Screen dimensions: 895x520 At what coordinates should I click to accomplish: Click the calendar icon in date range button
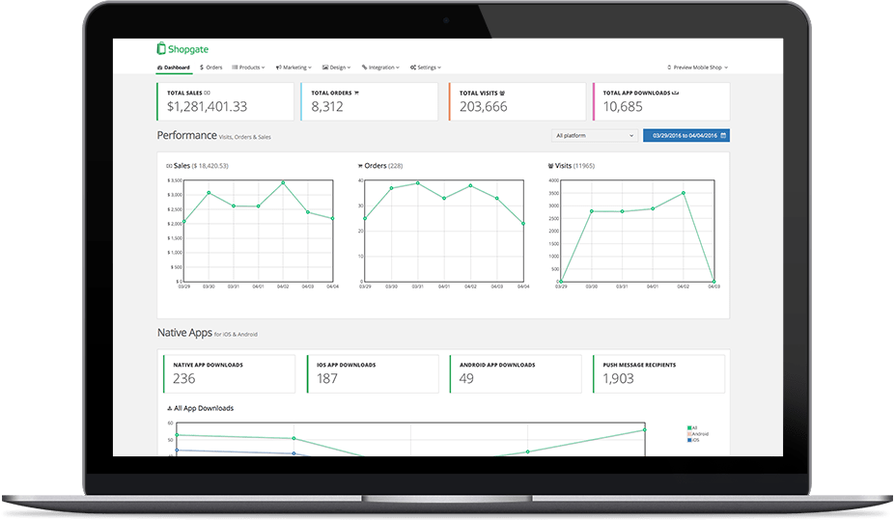pos(723,136)
